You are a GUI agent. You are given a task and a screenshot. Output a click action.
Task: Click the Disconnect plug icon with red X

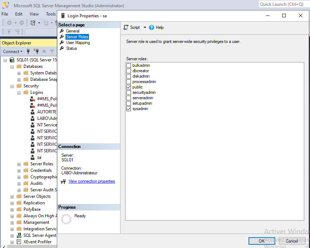(36, 51)
